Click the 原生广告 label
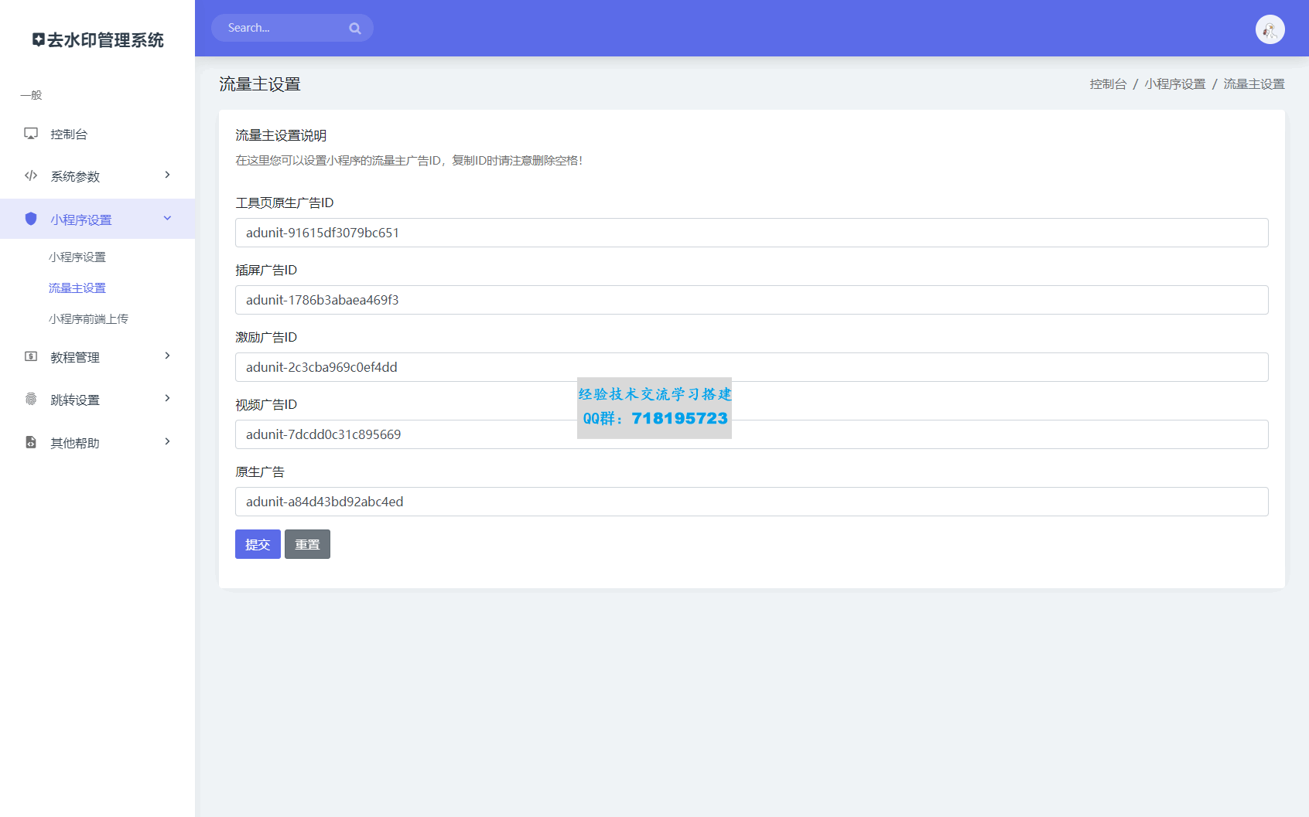 tap(260, 471)
